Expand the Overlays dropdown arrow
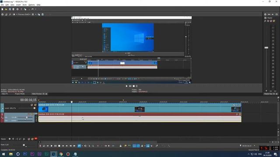The width and height of the screenshot is (280, 157). pos(36,14)
